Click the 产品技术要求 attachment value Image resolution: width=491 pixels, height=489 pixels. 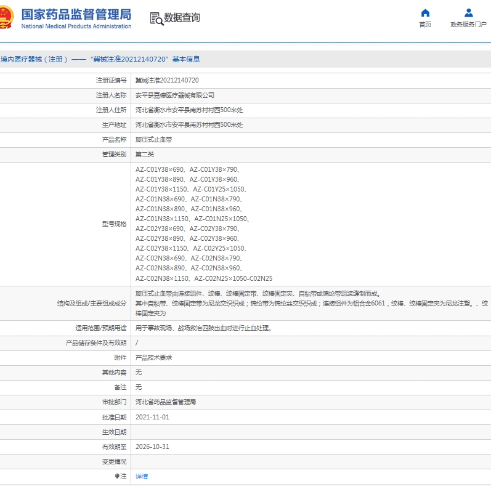(153, 358)
